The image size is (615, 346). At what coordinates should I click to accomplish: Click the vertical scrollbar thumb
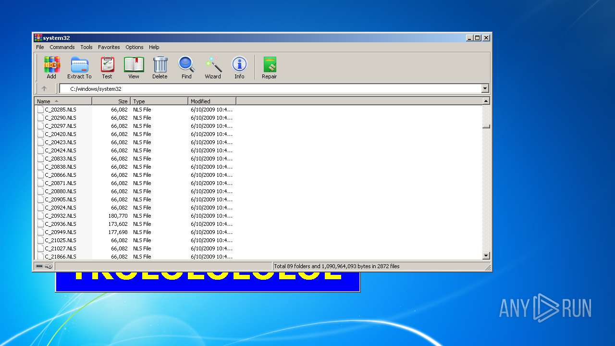(x=486, y=126)
